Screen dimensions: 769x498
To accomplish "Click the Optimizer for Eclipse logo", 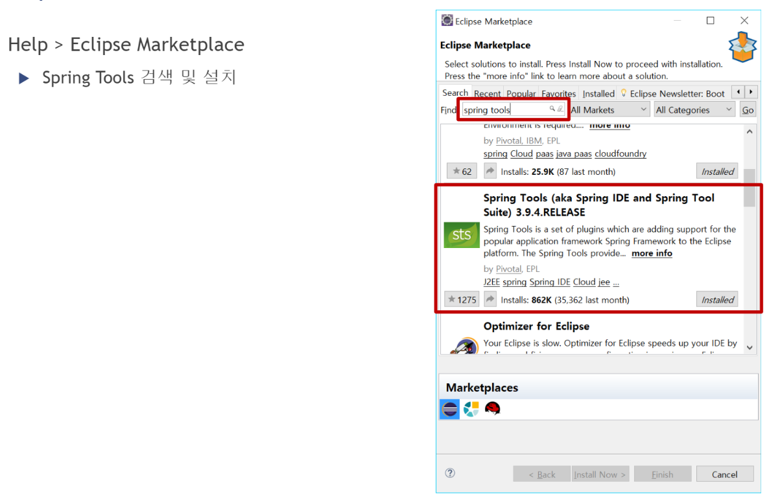I will click(464, 346).
